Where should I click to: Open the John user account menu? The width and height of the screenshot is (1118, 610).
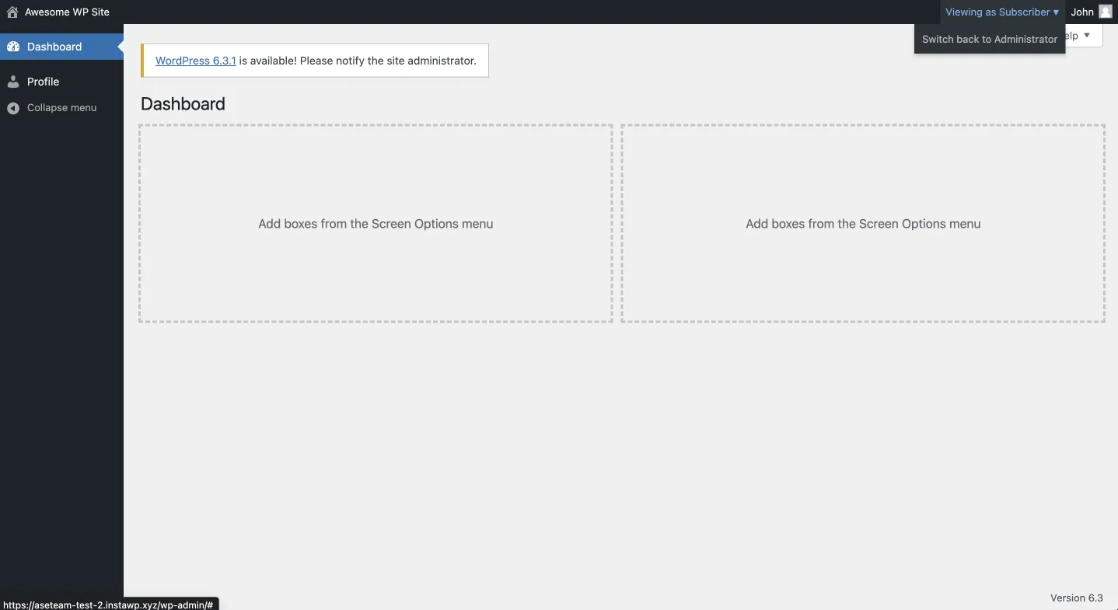point(1092,12)
